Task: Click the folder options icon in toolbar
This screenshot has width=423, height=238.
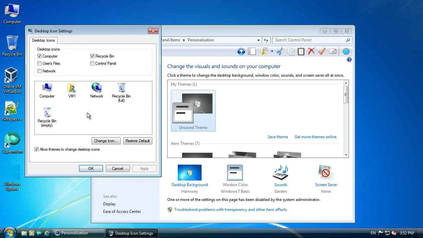Action: click(x=264, y=51)
